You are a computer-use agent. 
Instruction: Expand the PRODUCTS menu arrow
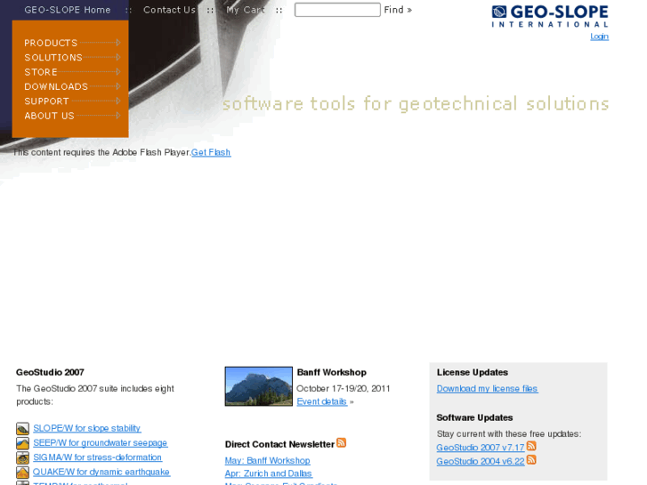(x=118, y=43)
